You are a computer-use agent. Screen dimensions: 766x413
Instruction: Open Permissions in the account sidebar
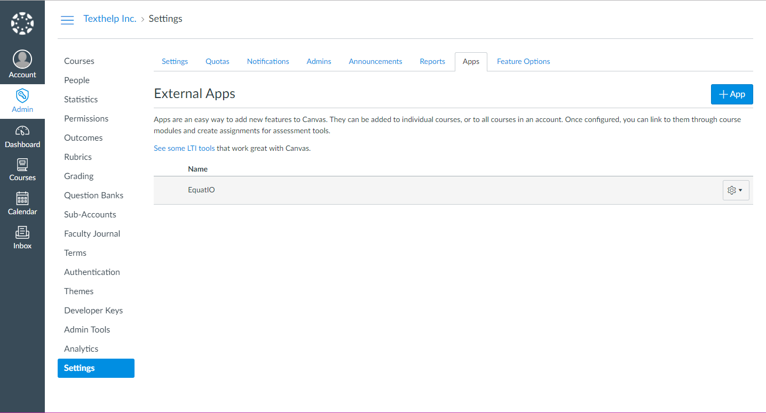(x=86, y=118)
